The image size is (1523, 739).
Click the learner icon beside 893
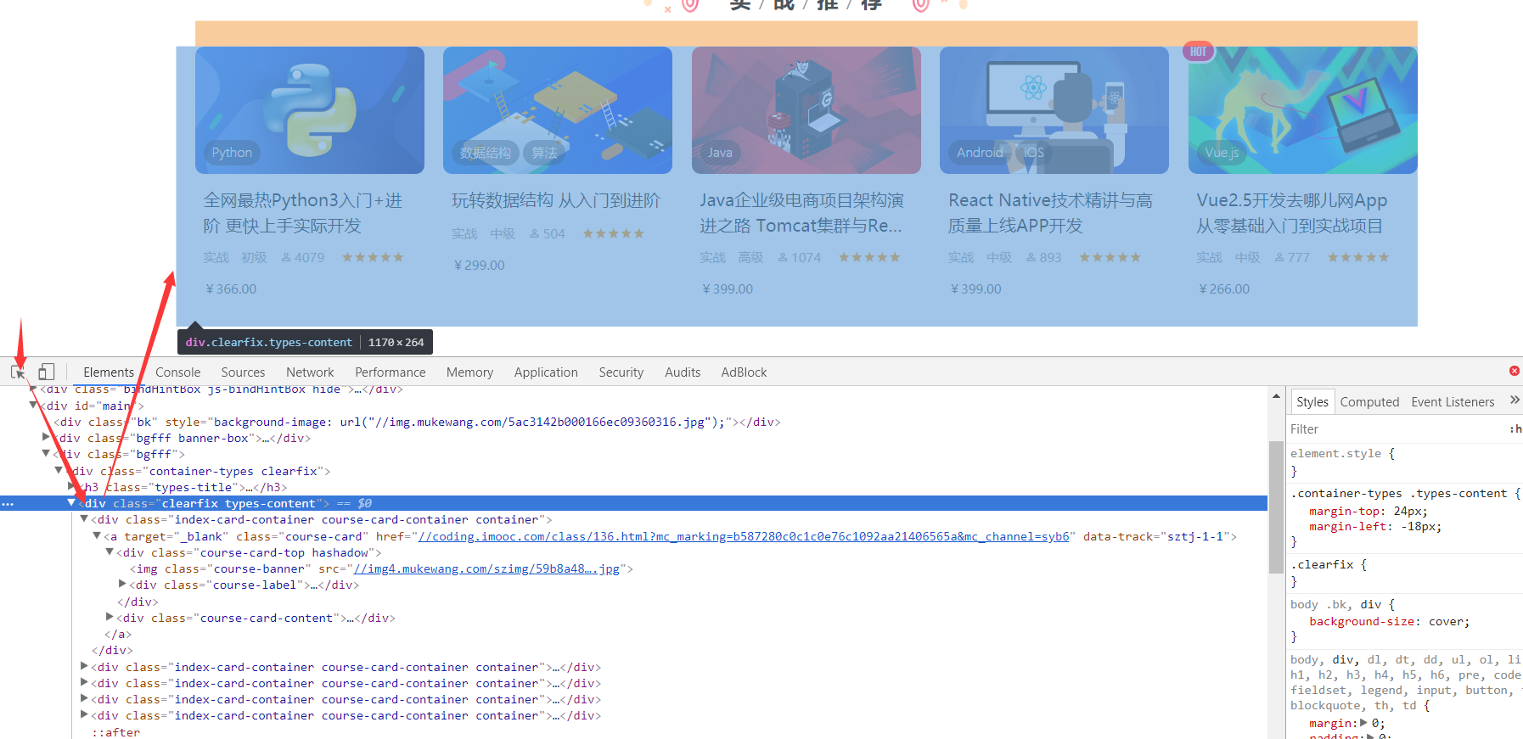pyautogui.click(x=1031, y=257)
